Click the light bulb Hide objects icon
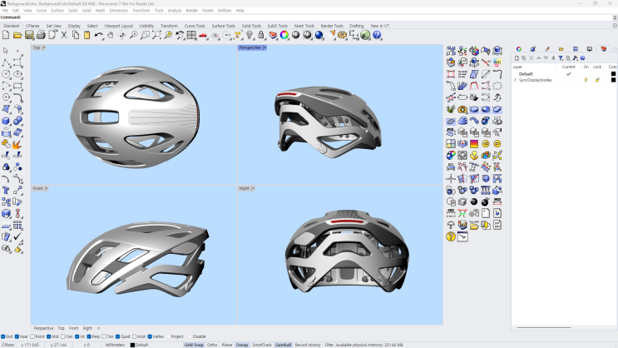The image size is (618, 348). coord(250,35)
